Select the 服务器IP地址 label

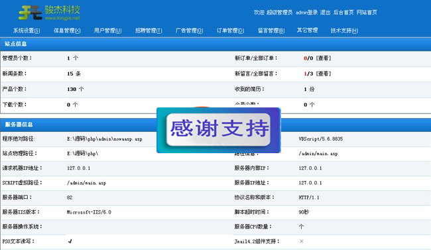[251, 182]
